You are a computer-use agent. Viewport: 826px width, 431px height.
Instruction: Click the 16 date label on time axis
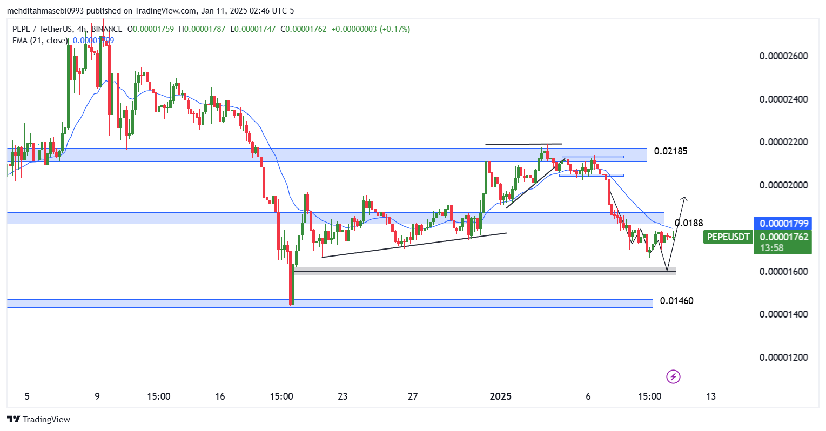tap(220, 396)
